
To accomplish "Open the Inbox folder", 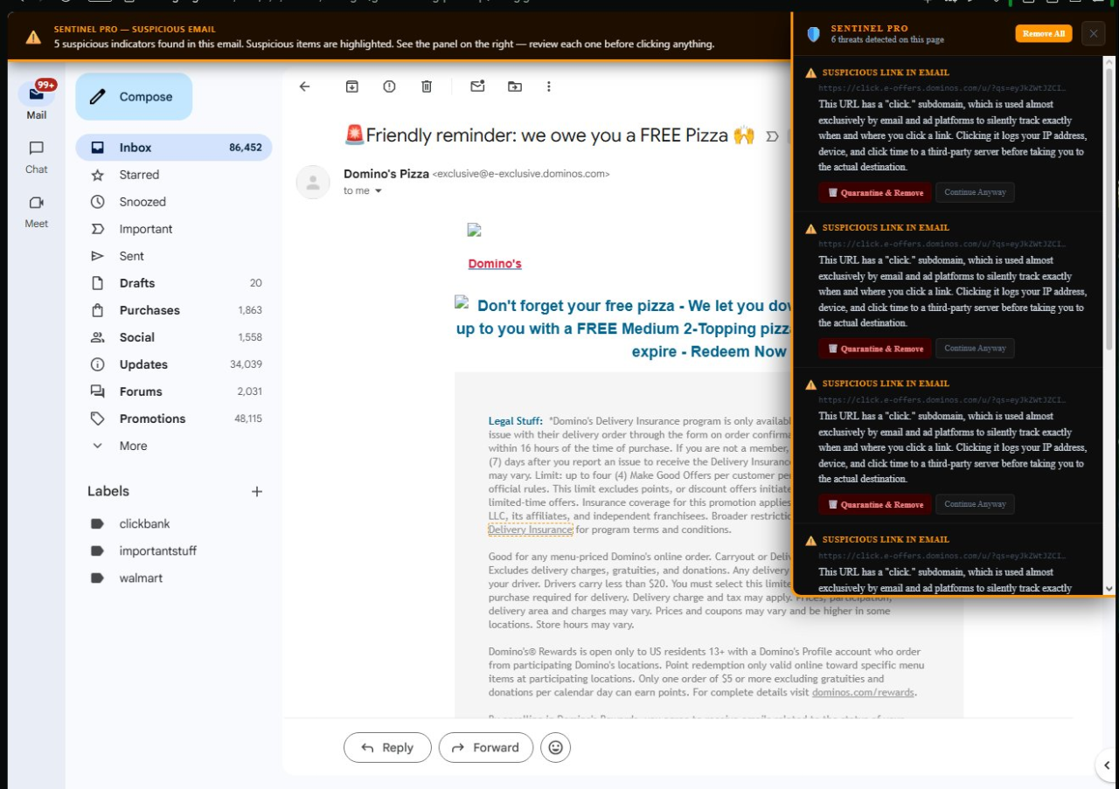I will point(174,148).
